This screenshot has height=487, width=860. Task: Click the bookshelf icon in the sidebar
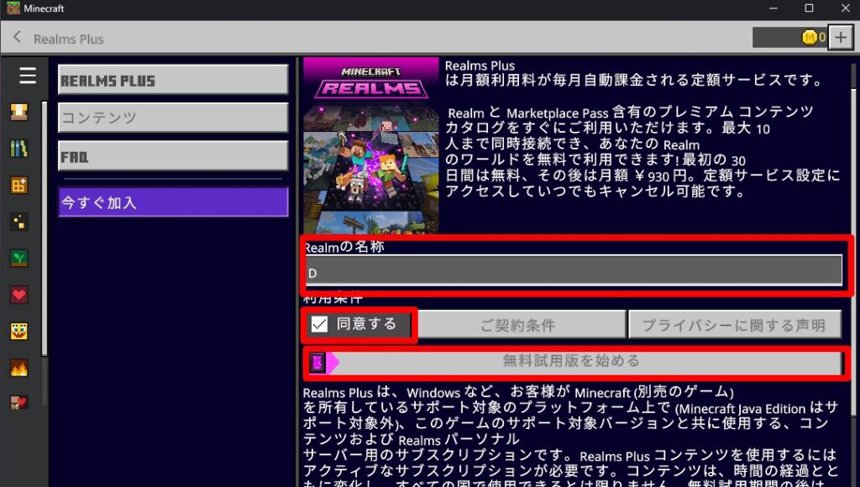(x=18, y=149)
